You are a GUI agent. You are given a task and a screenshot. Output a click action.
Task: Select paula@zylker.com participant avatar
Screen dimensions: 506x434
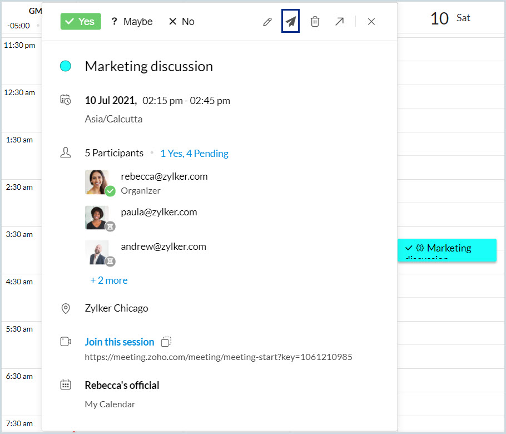pyautogui.click(x=97, y=217)
